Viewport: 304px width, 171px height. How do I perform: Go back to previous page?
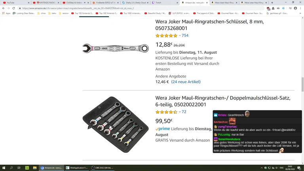click(4, 8)
